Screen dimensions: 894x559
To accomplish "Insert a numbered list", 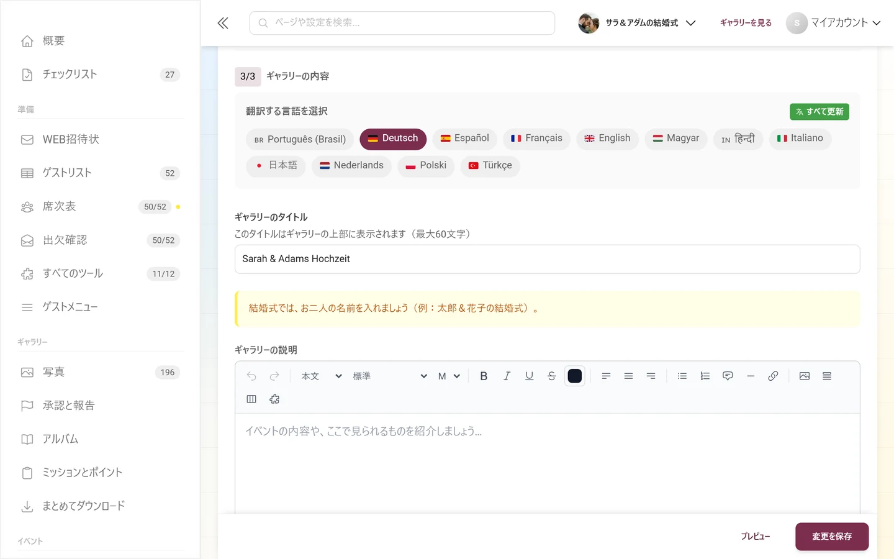I will [705, 376].
